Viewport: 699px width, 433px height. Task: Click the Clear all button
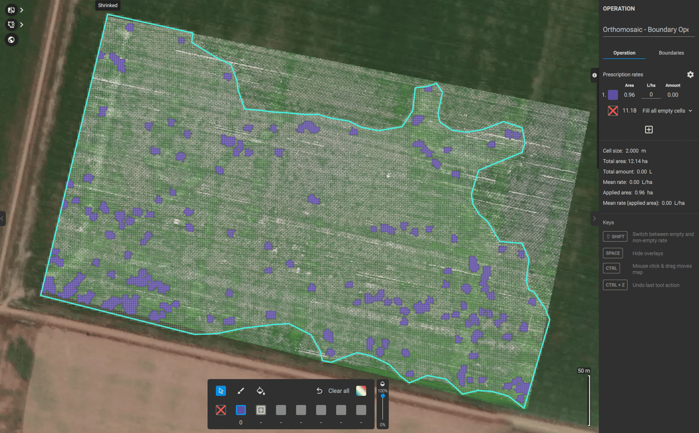pos(338,390)
